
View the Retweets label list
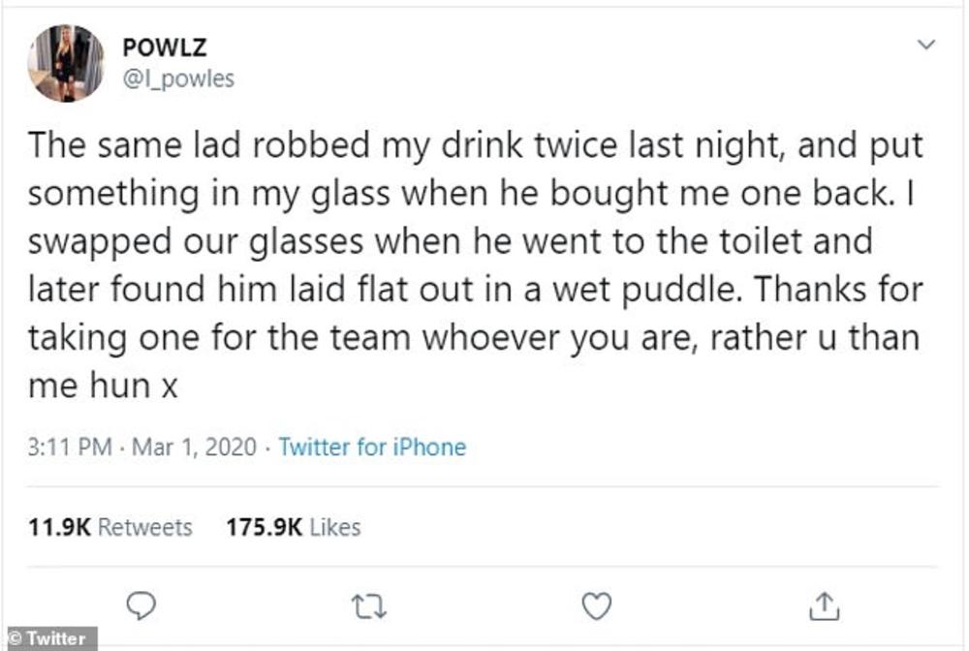pos(145,527)
